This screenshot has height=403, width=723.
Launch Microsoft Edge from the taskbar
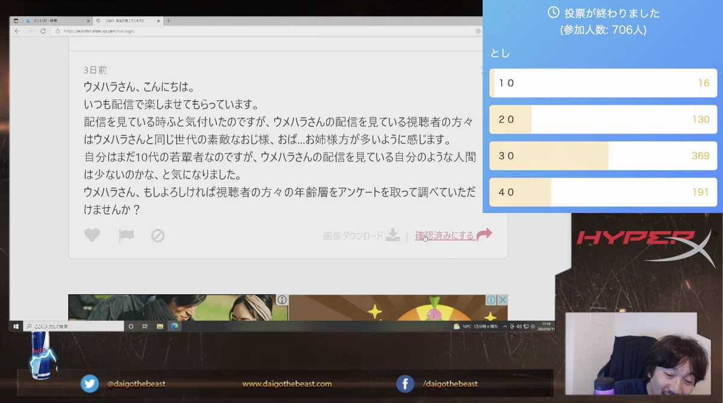click(175, 326)
